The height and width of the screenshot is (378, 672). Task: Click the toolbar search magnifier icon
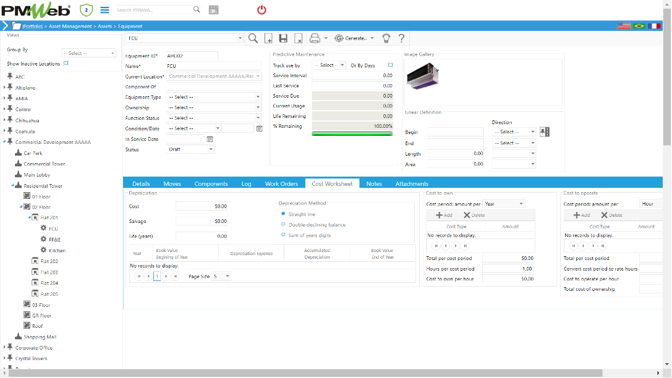coord(253,38)
